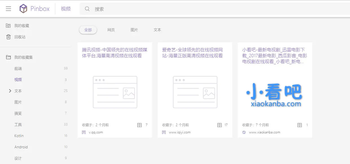Click the search magnifier icon

click(x=87, y=9)
